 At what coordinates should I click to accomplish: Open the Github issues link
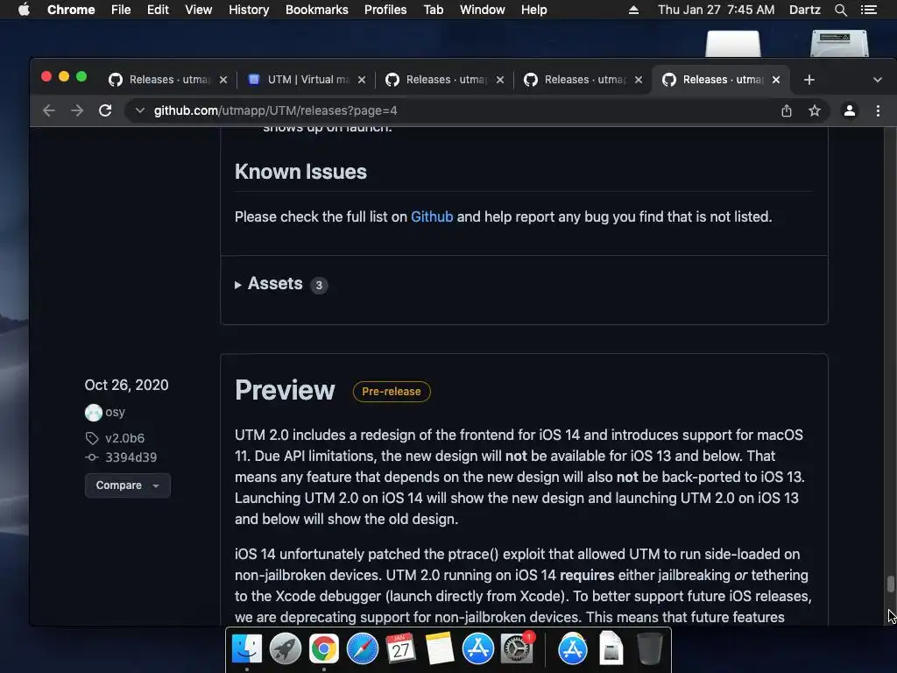(432, 217)
